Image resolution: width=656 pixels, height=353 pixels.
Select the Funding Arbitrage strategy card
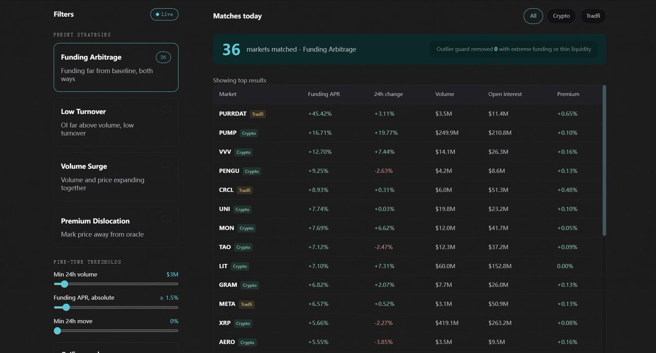coord(116,67)
